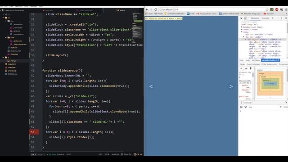Open the JavaScript grammar selector in status bar
The width and height of the screenshot is (288, 162).
[115, 154]
